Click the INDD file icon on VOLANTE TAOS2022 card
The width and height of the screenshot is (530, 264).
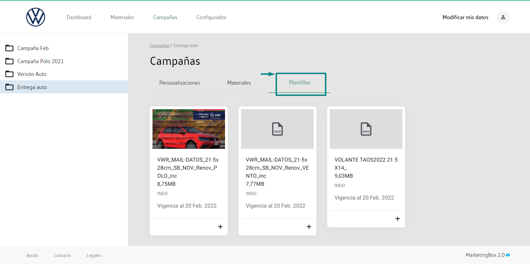click(x=366, y=129)
